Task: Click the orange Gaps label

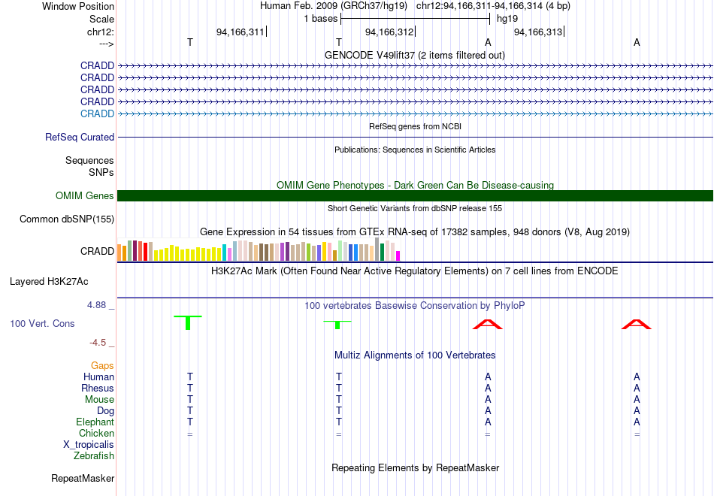Action: [x=102, y=366]
